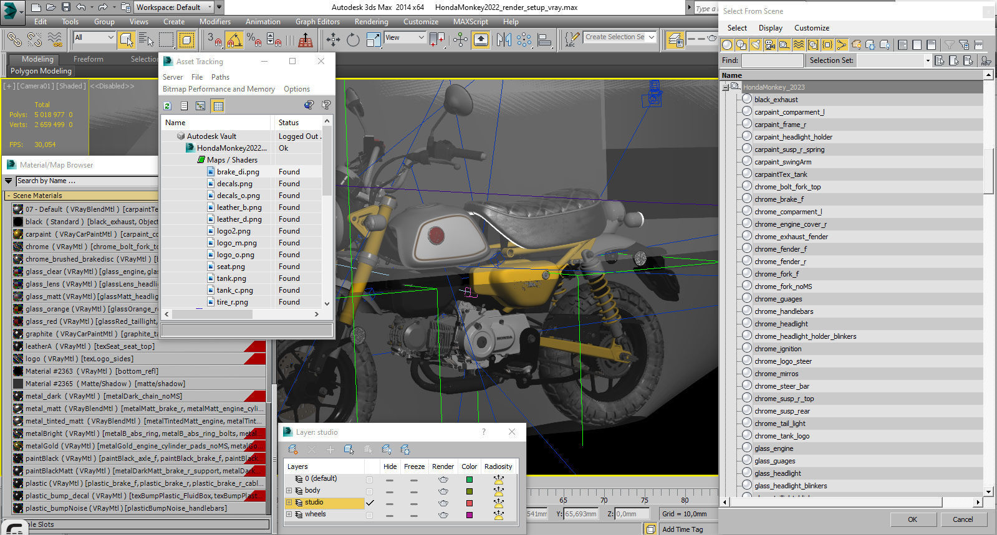Change the studio layer red color swatch

pyautogui.click(x=470, y=503)
